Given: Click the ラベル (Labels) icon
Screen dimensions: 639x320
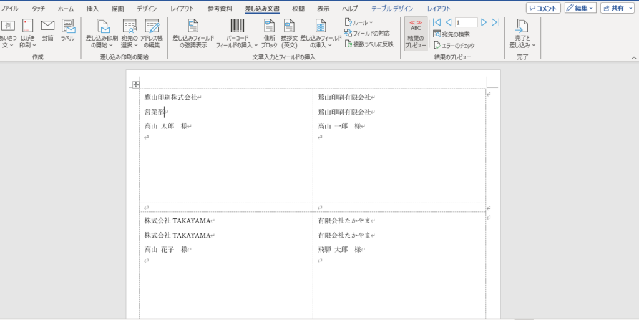Looking at the screenshot, I should pyautogui.click(x=67, y=30).
